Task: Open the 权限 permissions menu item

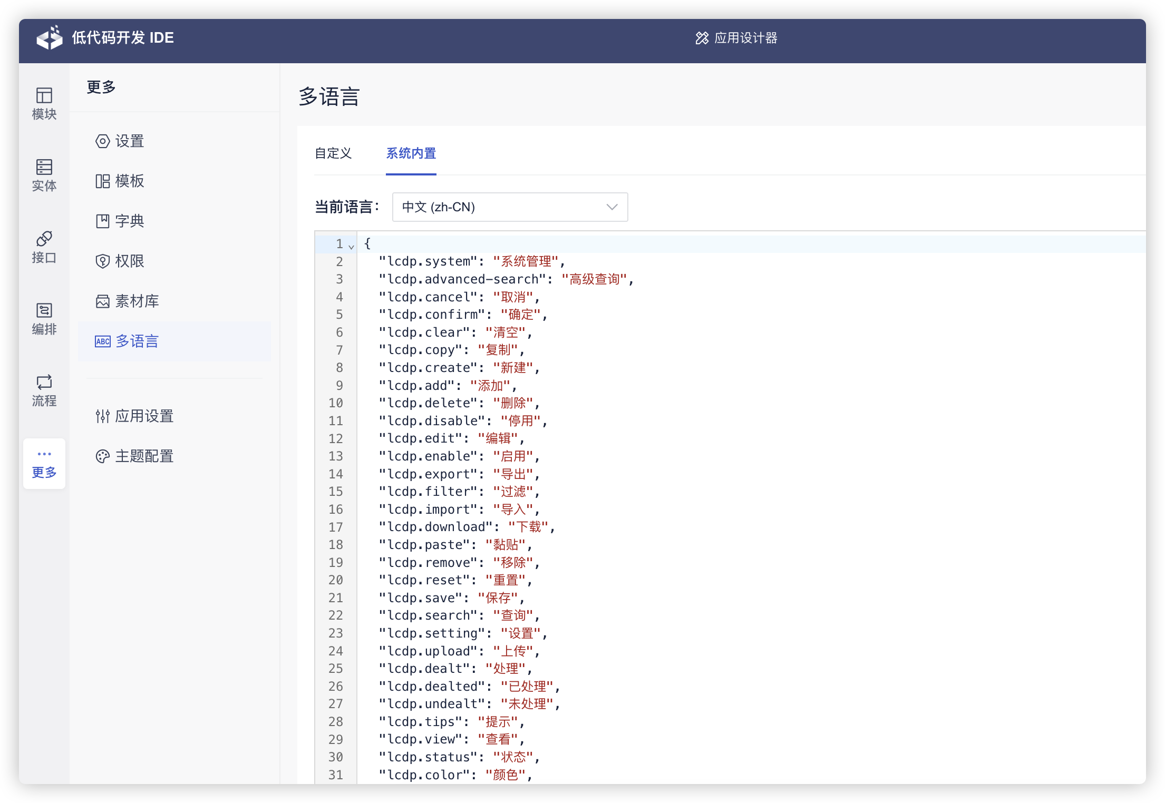Action: 129,261
